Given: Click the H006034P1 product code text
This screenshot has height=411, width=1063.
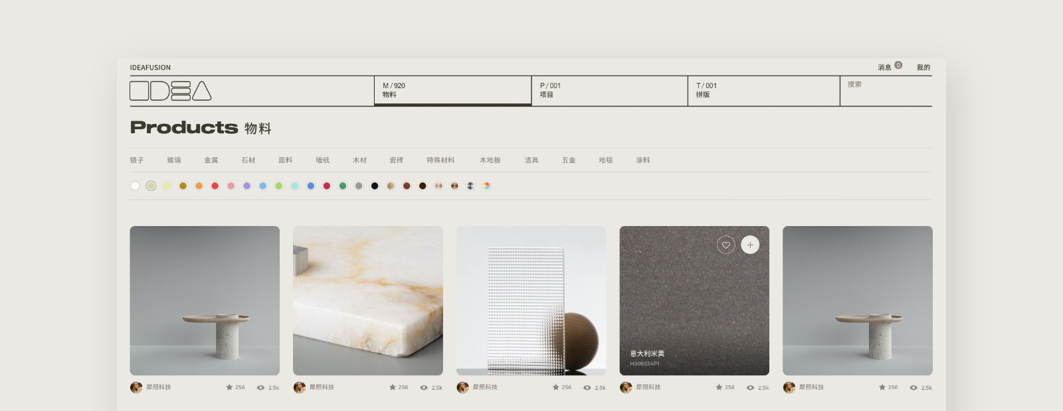Looking at the screenshot, I should coord(644,364).
